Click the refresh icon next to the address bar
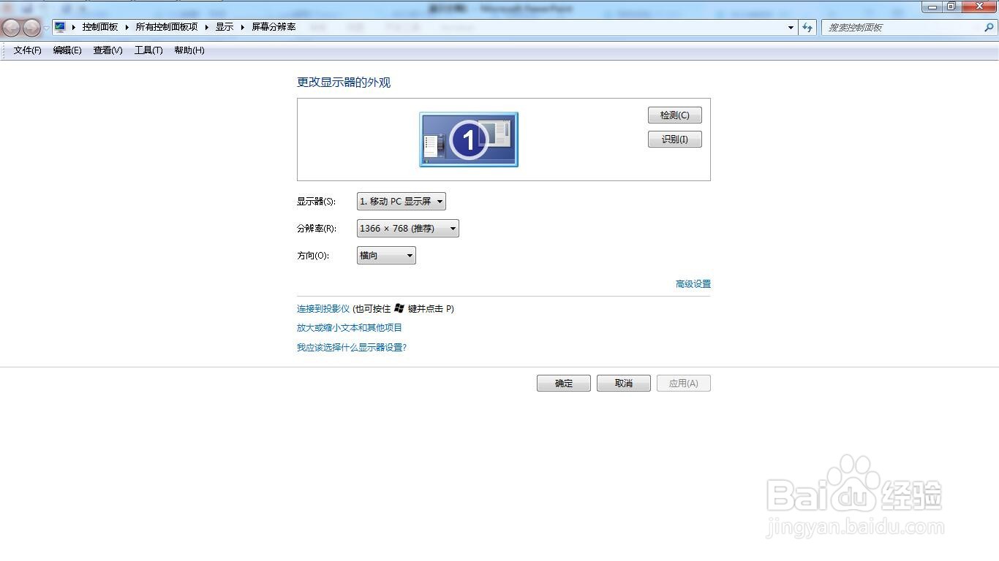 point(807,27)
